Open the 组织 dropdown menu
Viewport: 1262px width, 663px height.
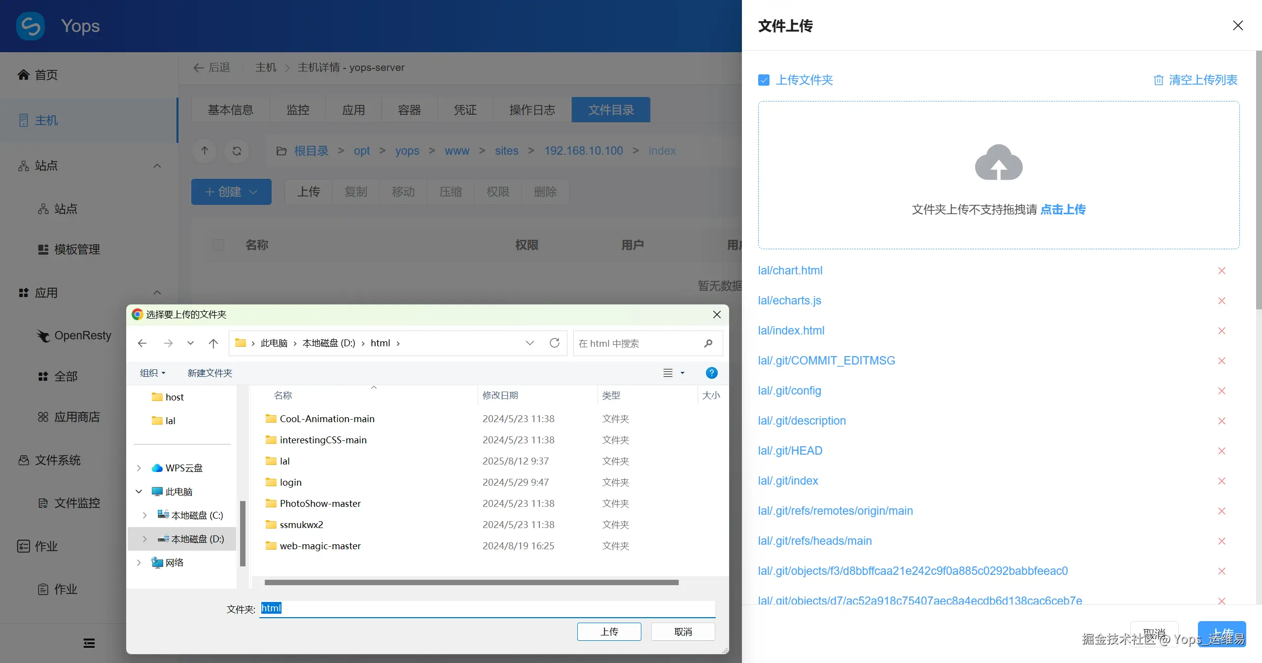(x=152, y=373)
